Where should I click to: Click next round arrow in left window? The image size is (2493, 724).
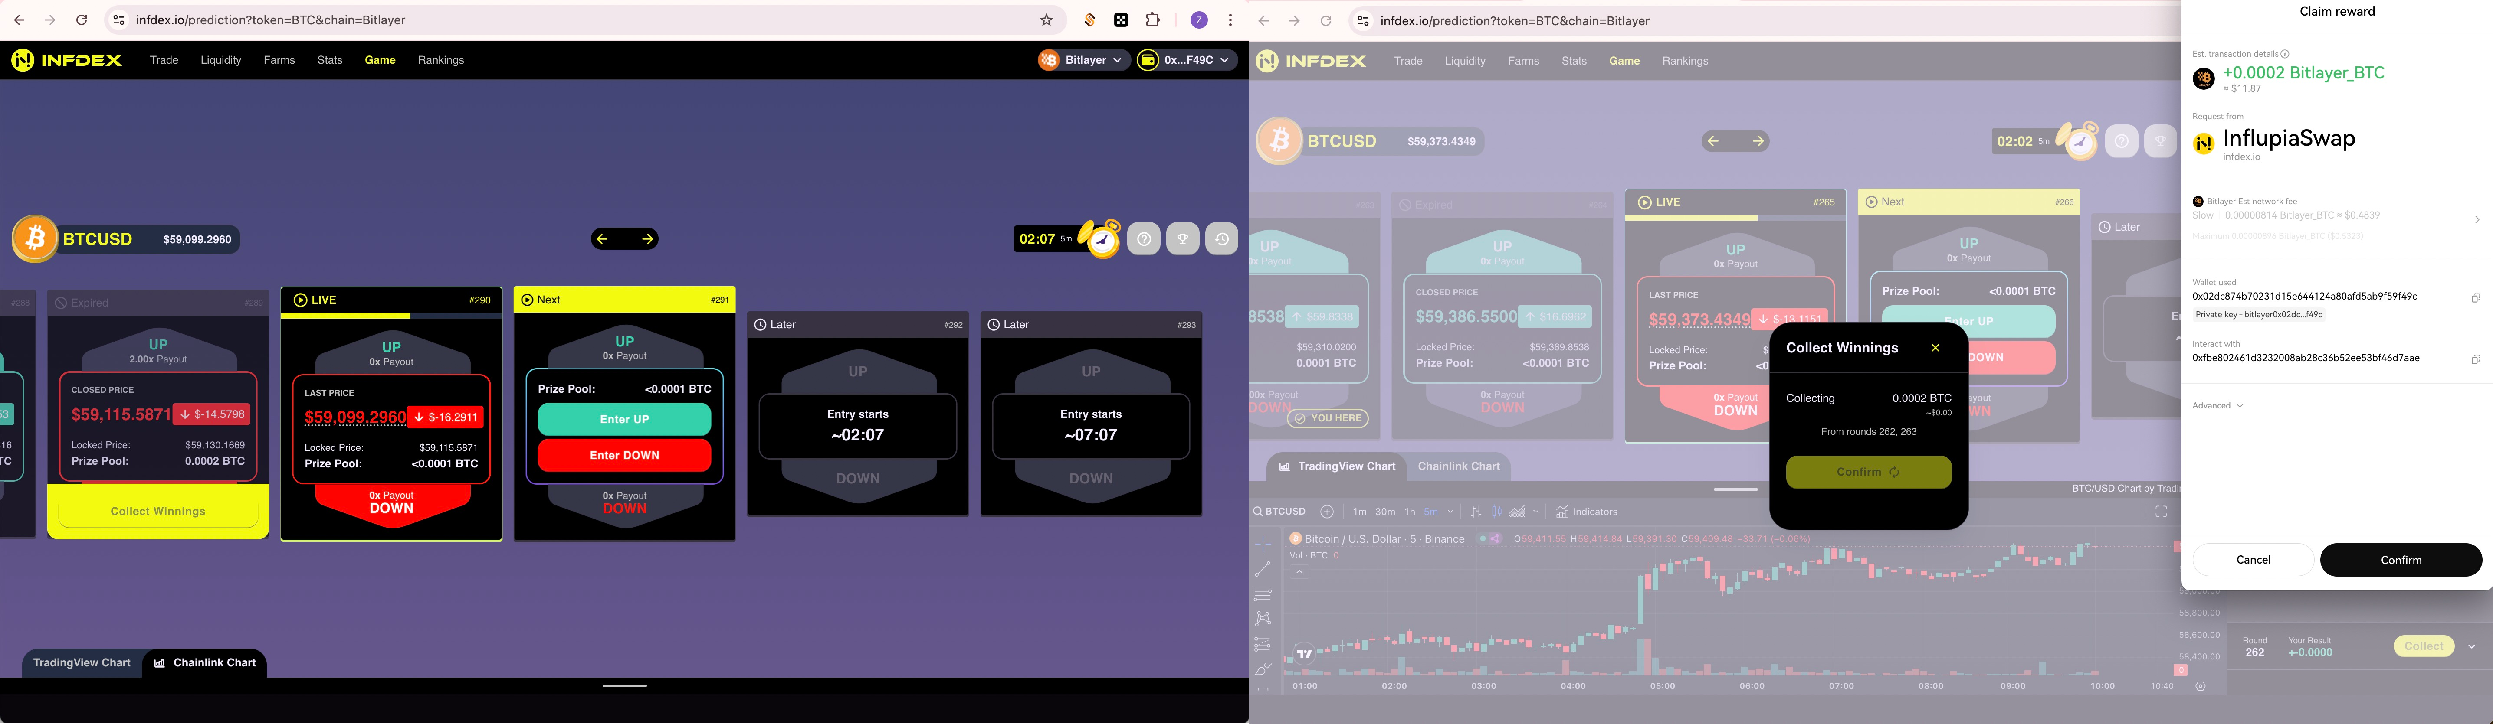[x=647, y=239]
